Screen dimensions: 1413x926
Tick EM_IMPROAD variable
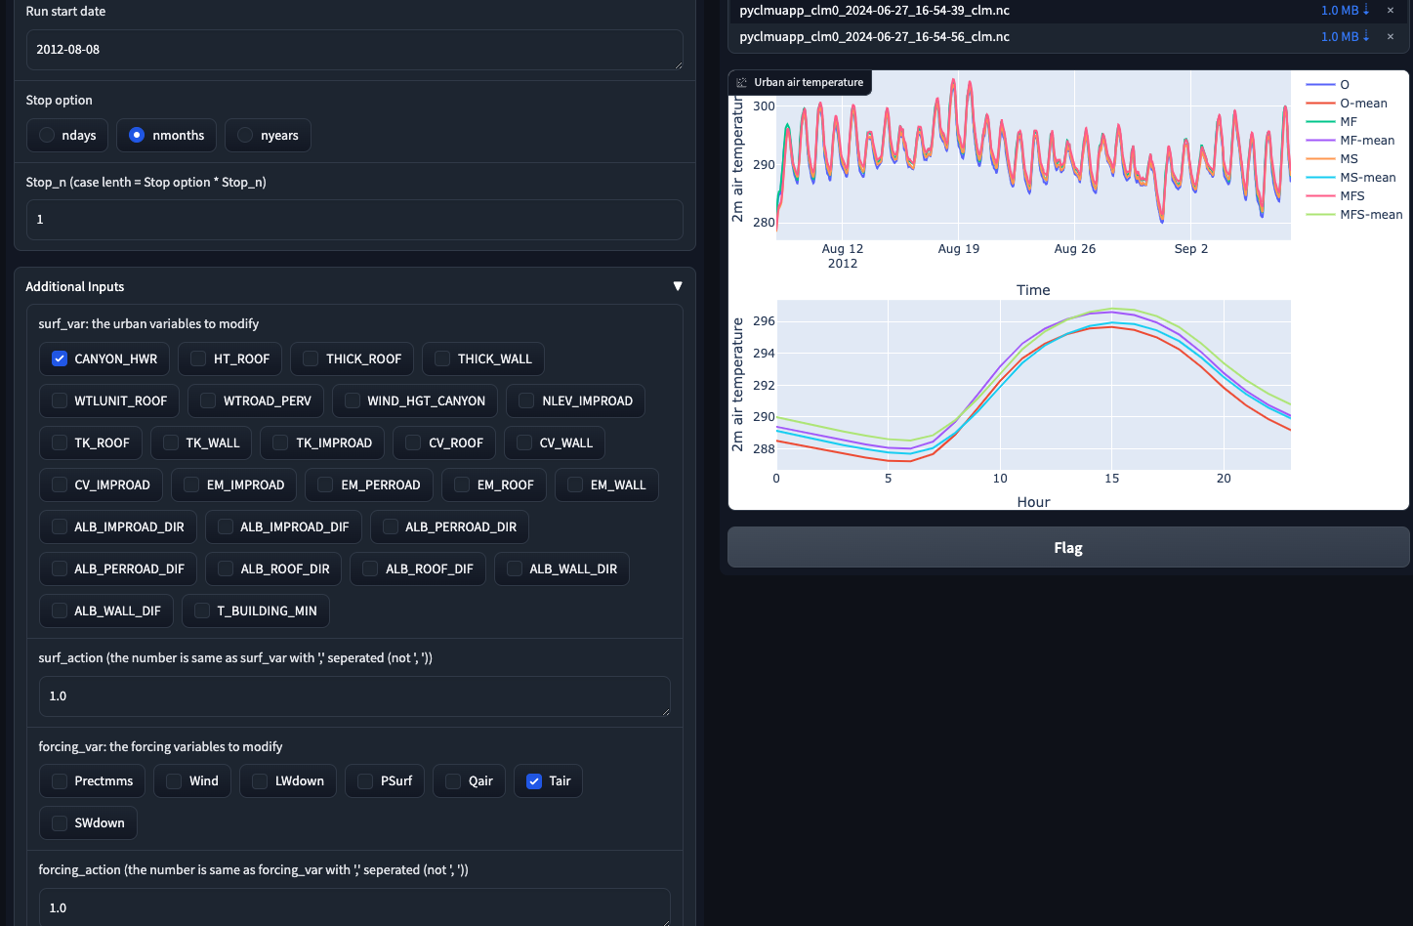click(191, 484)
